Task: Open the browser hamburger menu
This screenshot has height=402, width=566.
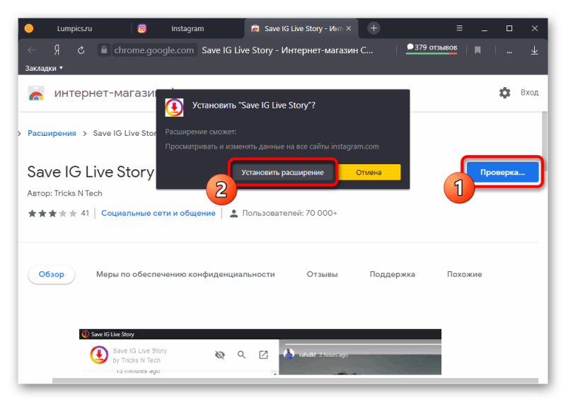Action: pos(459,28)
